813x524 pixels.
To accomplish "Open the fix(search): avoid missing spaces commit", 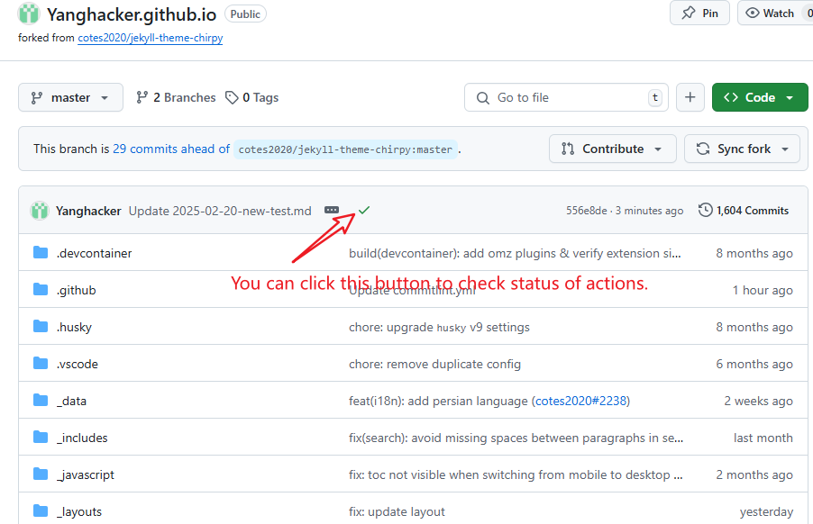I will (516, 438).
